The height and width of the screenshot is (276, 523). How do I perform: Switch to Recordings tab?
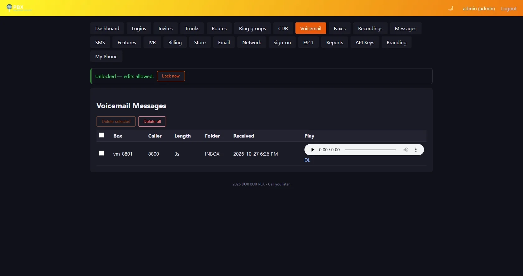(x=370, y=28)
